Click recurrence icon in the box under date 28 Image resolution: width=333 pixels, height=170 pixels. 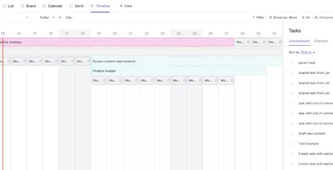pyautogui.click(x=248, y=42)
